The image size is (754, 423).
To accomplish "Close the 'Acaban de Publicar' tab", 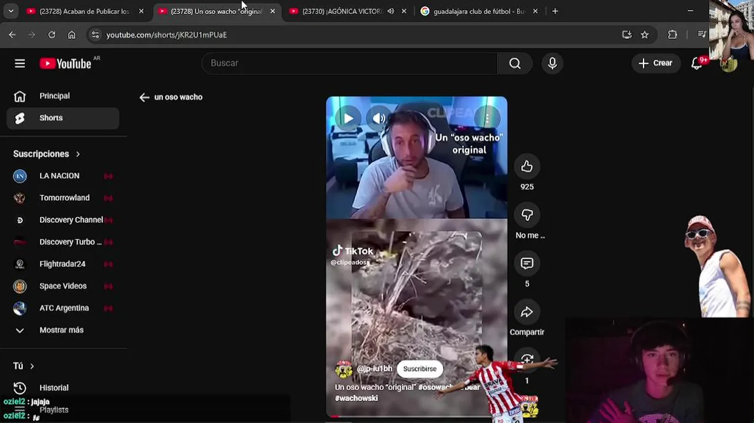I will pyautogui.click(x=141, y=11).
